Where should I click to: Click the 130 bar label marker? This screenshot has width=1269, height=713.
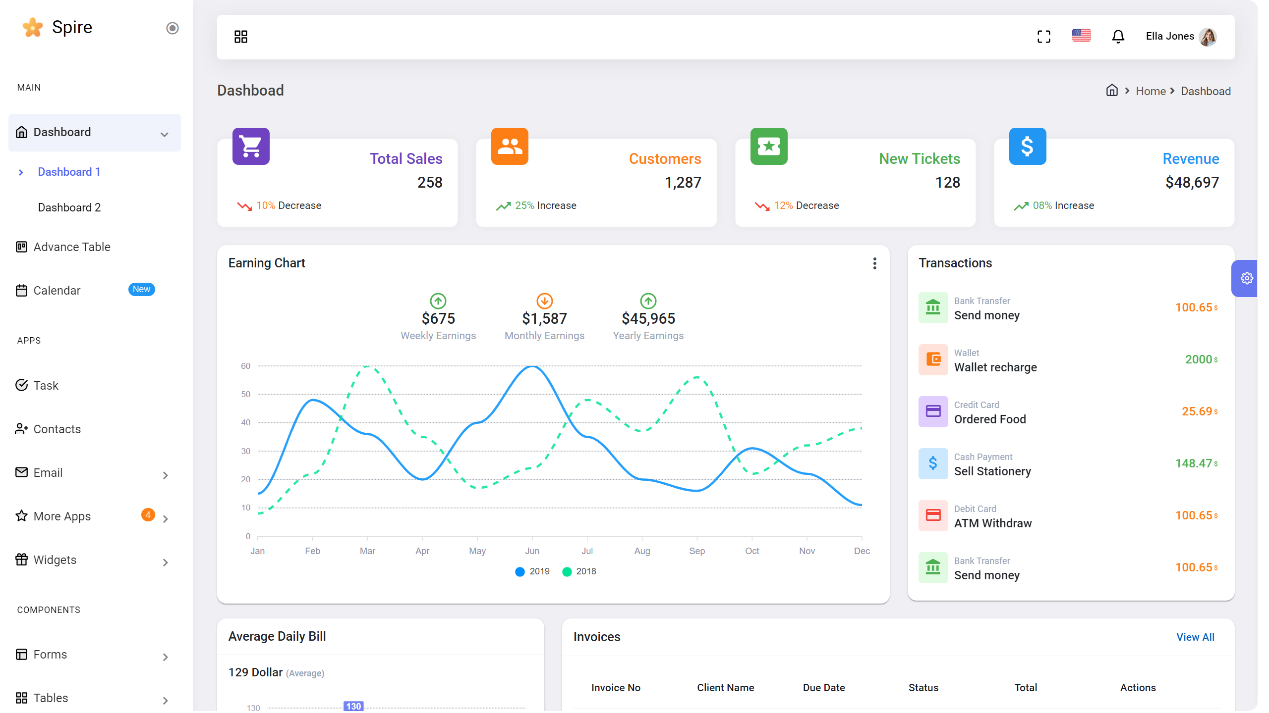click(353, 706)
